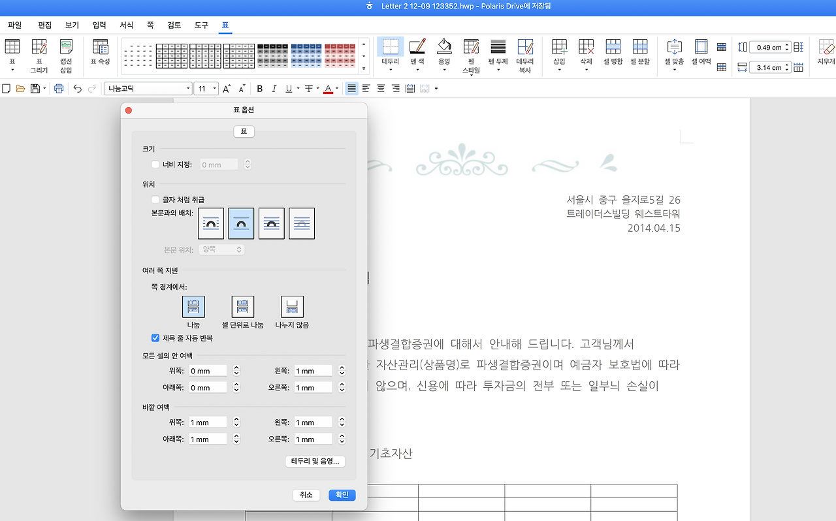Screen dimensions: 836x521
Task: Select the 나누지 않음 page break option
Action: click(x=292, y=307)
